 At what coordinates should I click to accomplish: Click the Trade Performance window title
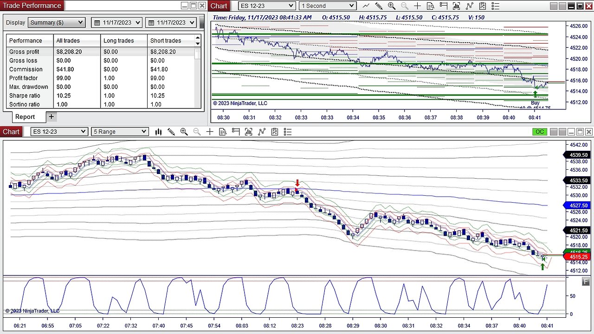tap(32, 6)
